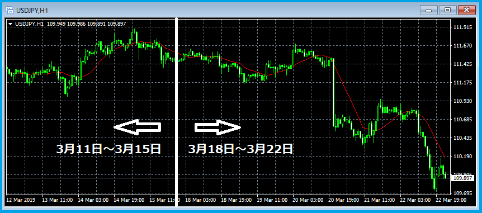This screenshot has height=213, width=482.
Task: Click the 14 Mar 19:00 time label
Action: click(x=129, y=200)
